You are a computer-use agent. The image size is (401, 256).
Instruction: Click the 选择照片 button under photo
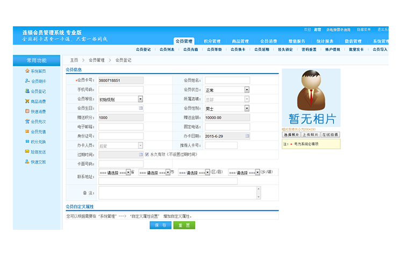tap(291, 135)
